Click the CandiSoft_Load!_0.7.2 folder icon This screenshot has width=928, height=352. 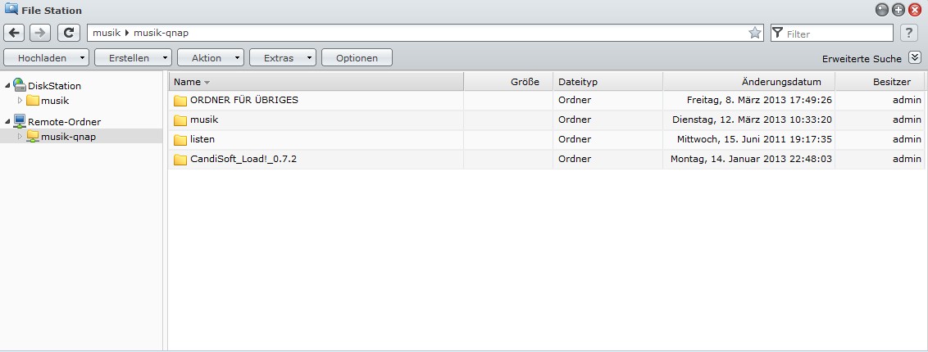(x=180, y=159)
